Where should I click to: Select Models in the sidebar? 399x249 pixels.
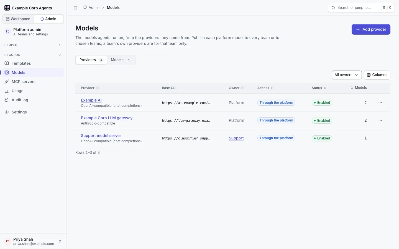33,72
